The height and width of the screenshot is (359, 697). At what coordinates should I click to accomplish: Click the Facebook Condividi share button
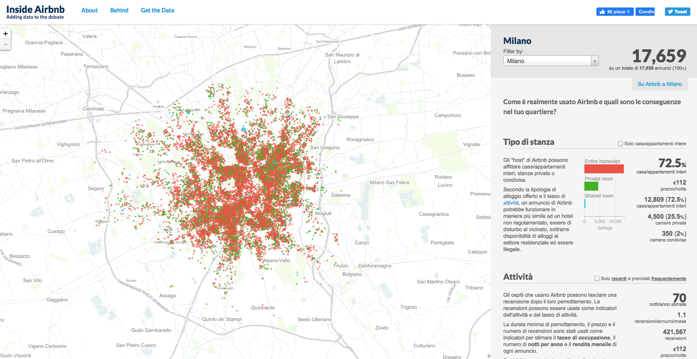pos(645,12)
